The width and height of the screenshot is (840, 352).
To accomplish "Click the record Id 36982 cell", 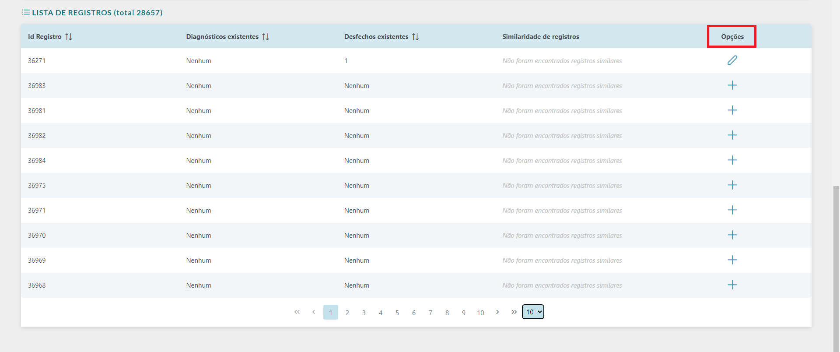I will click(x=37, y=136).
